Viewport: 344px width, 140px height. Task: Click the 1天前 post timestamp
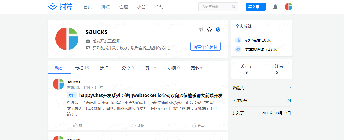point(99,87)
